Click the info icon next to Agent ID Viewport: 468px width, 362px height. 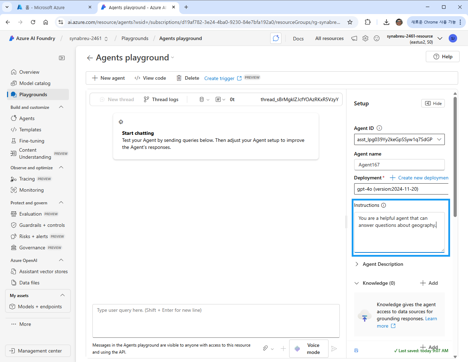[x=379, y=128]
